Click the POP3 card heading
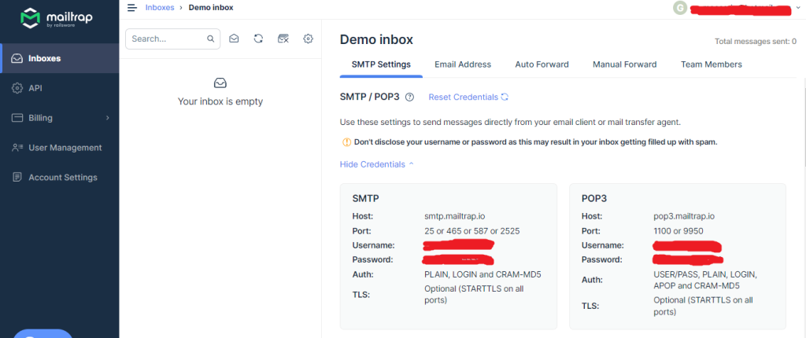Viewport: 806px width, 338px height. (x=595, y=199)
